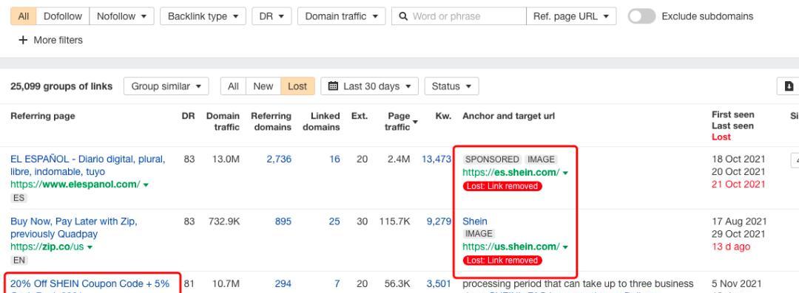Expand the Backlink type dropdown
The image size is (799, 293).
pyautogui.click(x=203, y=16)
